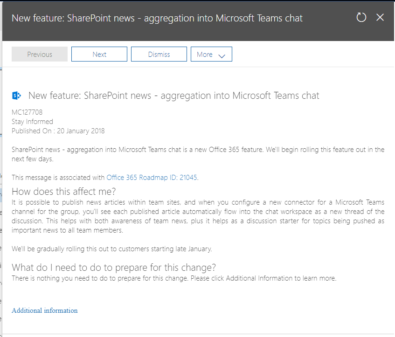Go to the Next message
The height and width of the screenshot is (337, 395).
coord(99,54)
